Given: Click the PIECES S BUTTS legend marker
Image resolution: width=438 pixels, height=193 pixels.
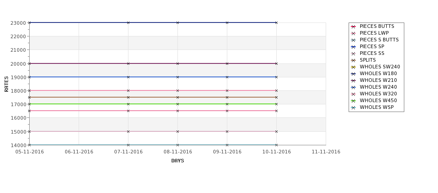Looking at the screenshot, I should tap(353, 40).
